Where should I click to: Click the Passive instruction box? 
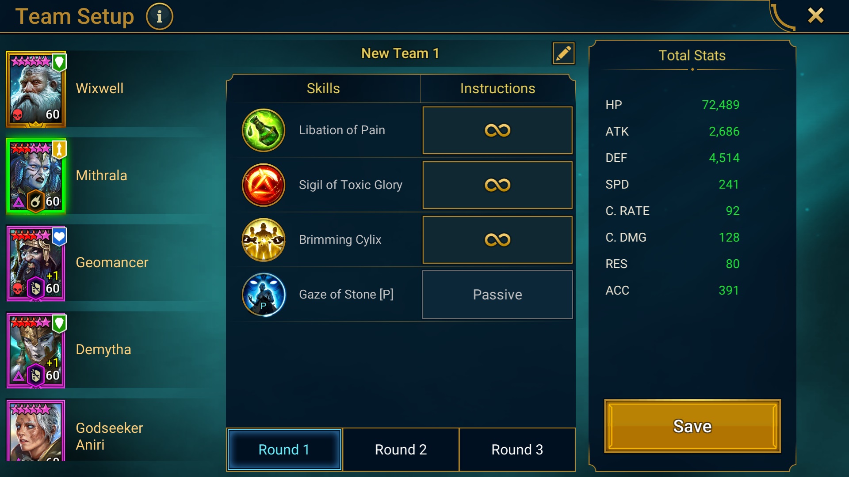497,295
